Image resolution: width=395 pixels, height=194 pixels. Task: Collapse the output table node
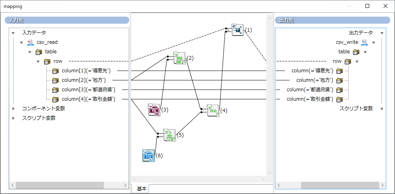click(365, 52)
